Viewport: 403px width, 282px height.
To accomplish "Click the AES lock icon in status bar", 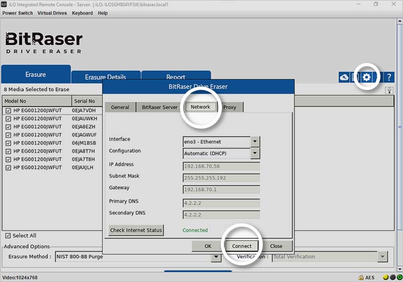I will [x=361, y=277].
